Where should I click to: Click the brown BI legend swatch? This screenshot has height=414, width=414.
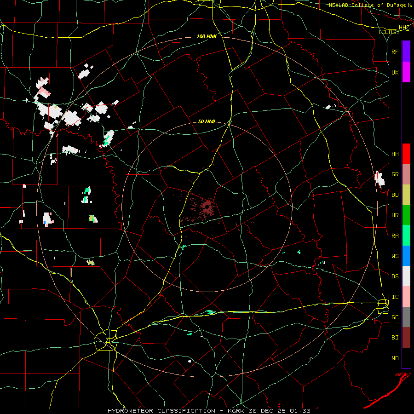pos(406,338)
